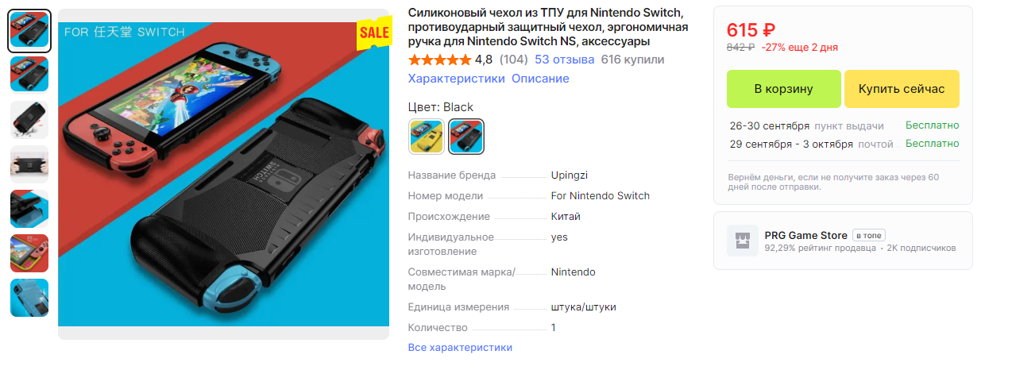Click the main product image
Viewport: 1012px width, 370px height.
224,175
